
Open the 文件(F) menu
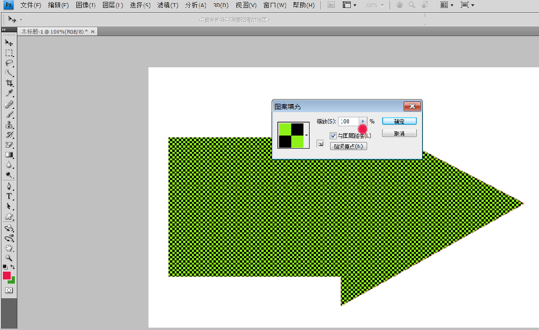pos(30,5)
